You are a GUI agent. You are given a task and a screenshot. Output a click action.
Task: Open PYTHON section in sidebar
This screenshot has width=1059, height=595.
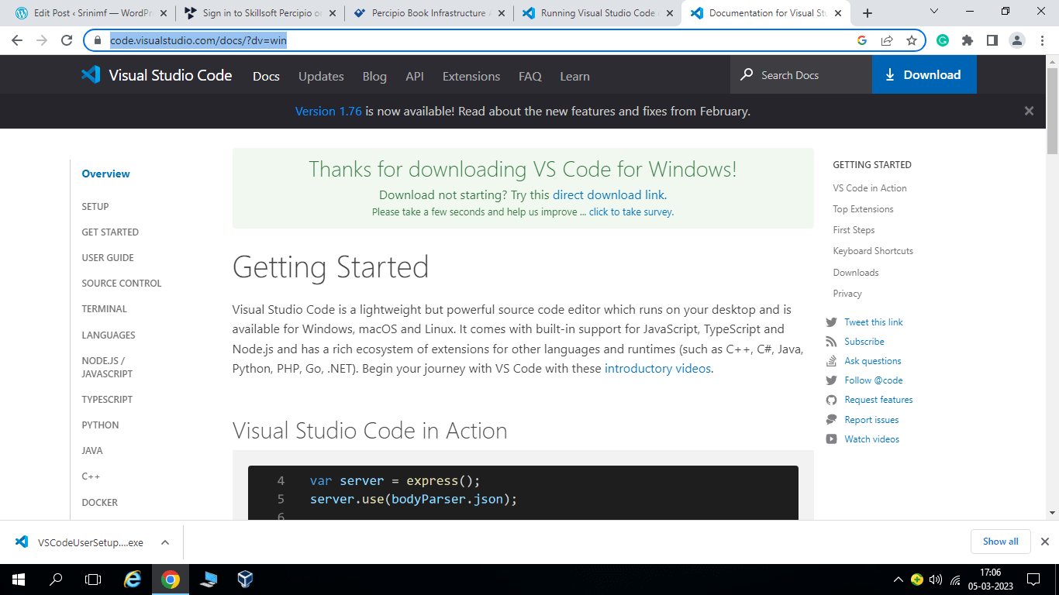(x=100, y=425)
